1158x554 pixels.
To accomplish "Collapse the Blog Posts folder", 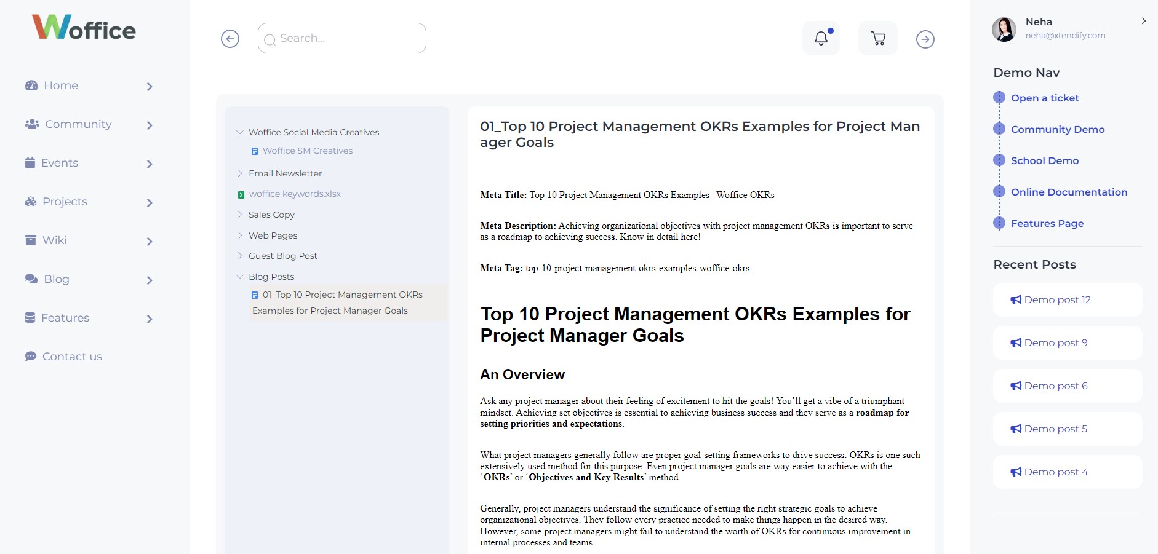I will pos(240,277).
